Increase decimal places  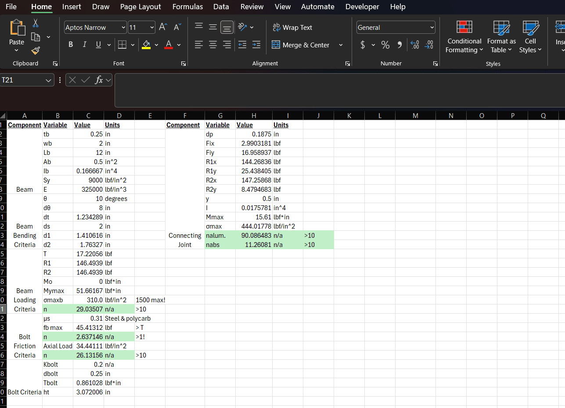click(x=415, y=45)
